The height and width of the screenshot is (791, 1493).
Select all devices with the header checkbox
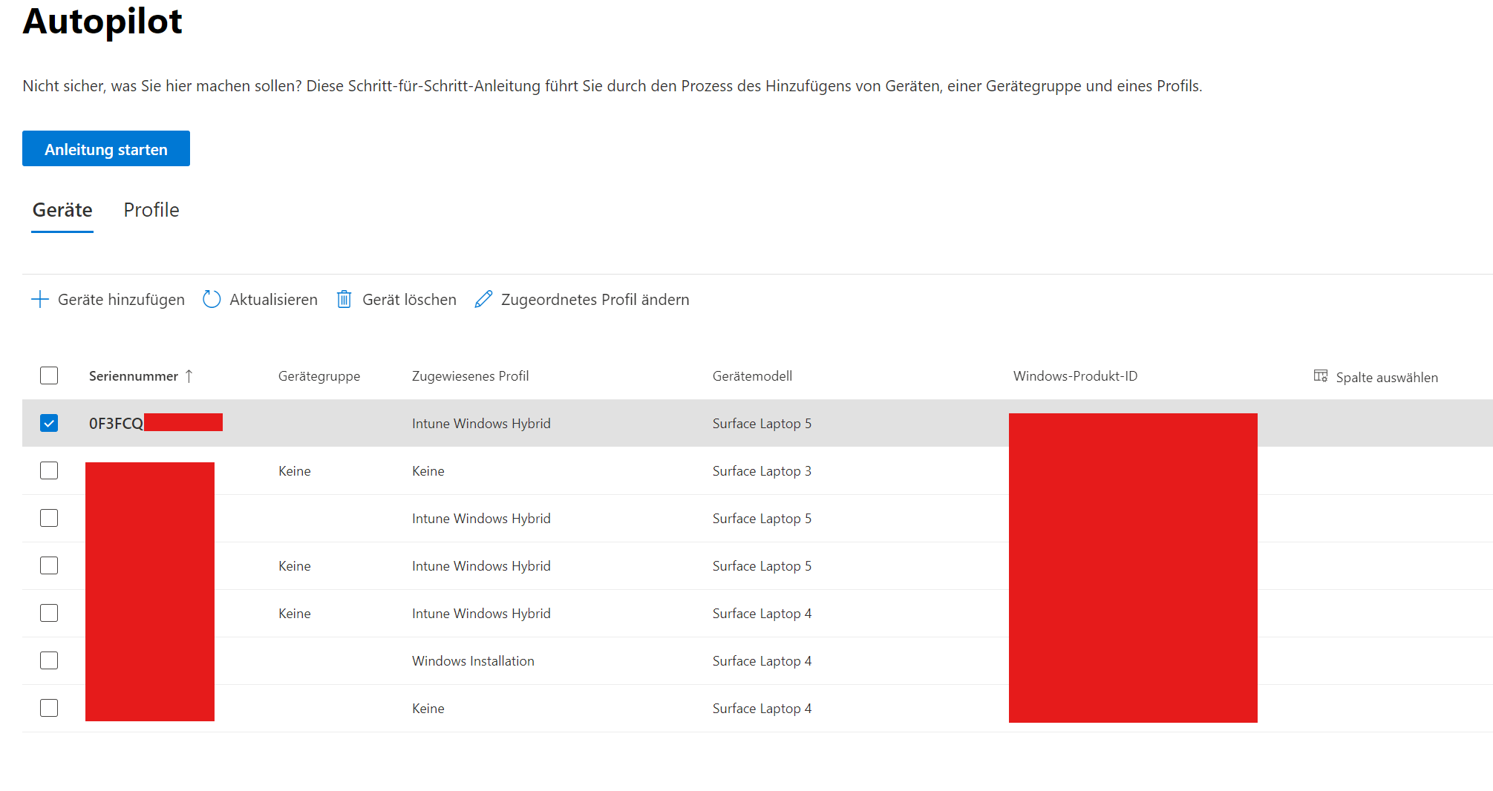click(49, 375)
